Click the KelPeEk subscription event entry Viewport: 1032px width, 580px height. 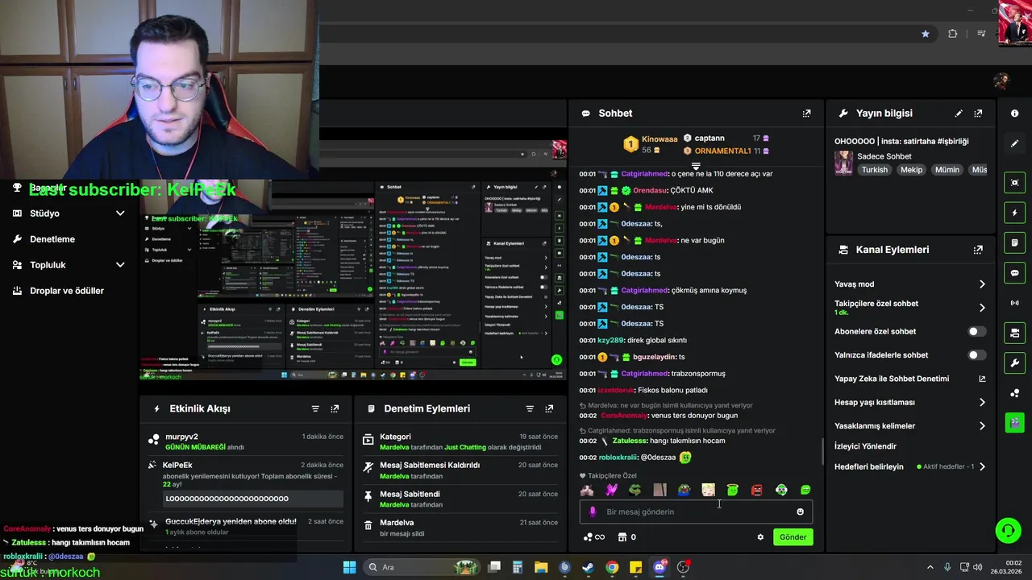(245, 482)
